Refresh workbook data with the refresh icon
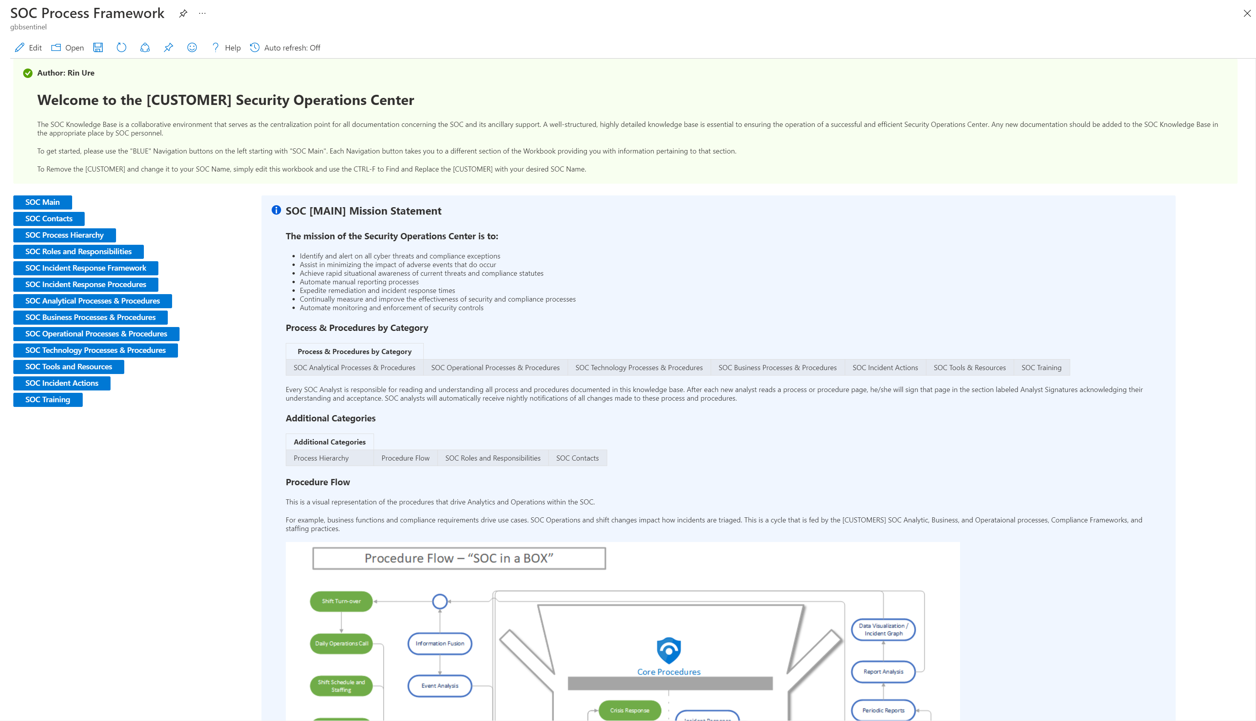 pyautogui.click(x=121, y=47)
